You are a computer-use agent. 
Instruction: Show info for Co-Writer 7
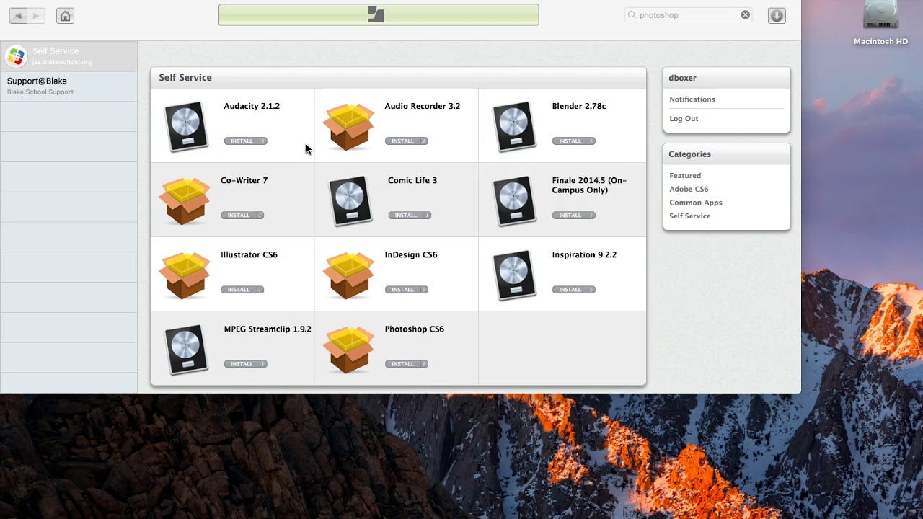click(x=260, y=216)
